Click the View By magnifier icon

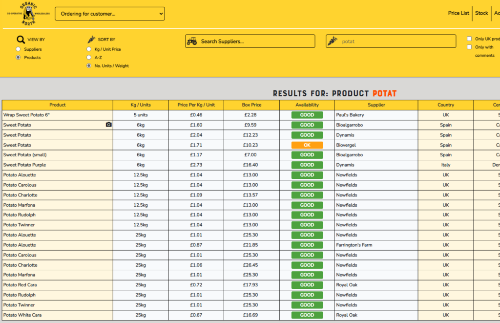[x=21, y=40]
